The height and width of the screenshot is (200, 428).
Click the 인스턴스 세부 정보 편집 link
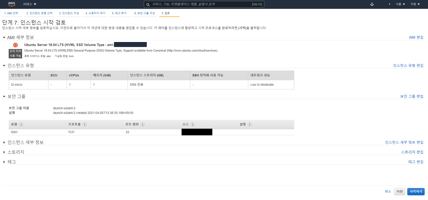[404, 142]
